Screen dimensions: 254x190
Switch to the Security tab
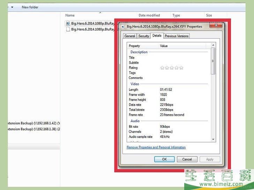(143, 36)
